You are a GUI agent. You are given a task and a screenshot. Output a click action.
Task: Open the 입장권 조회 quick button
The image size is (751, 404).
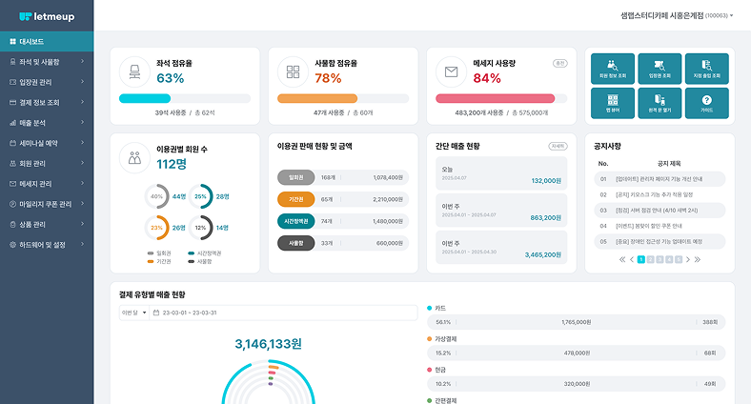click(660, 69)
